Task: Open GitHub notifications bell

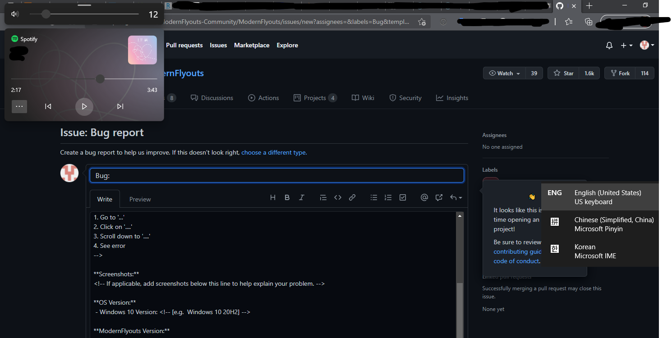Action: coord(609,45)
